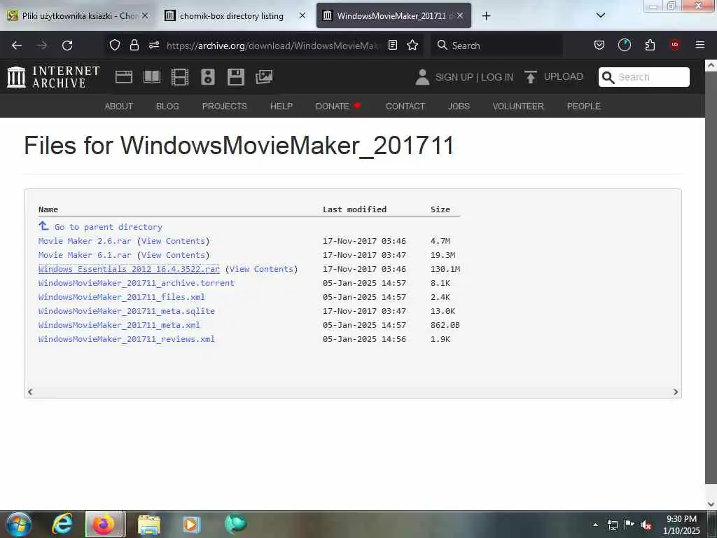Open the Audio speaker icon in Archive nav
This screenshot has width=717, height=538.
point(207,77)
